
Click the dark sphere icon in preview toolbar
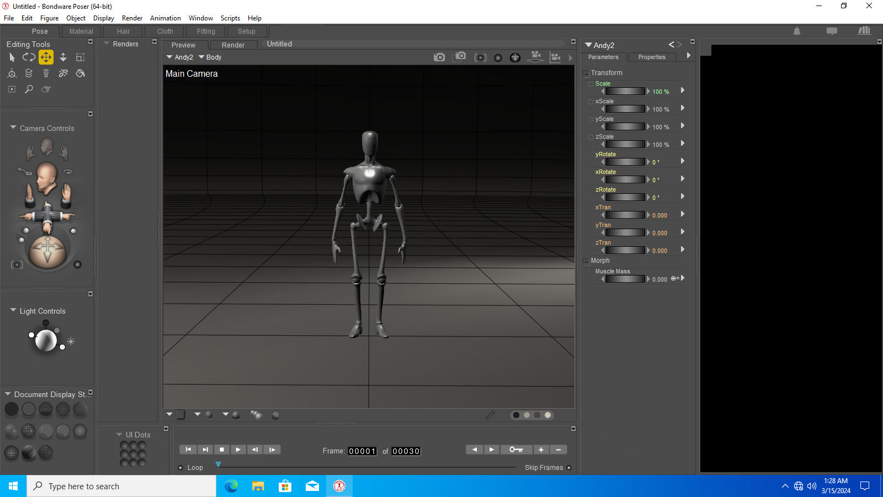tap(498, 58)
